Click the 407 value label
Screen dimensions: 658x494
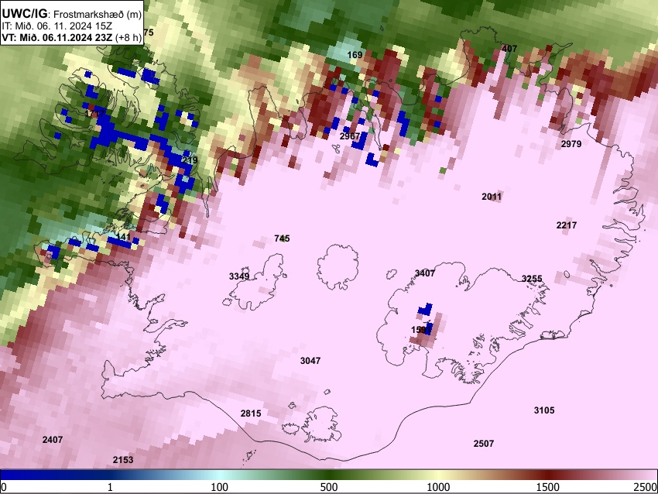509,49
